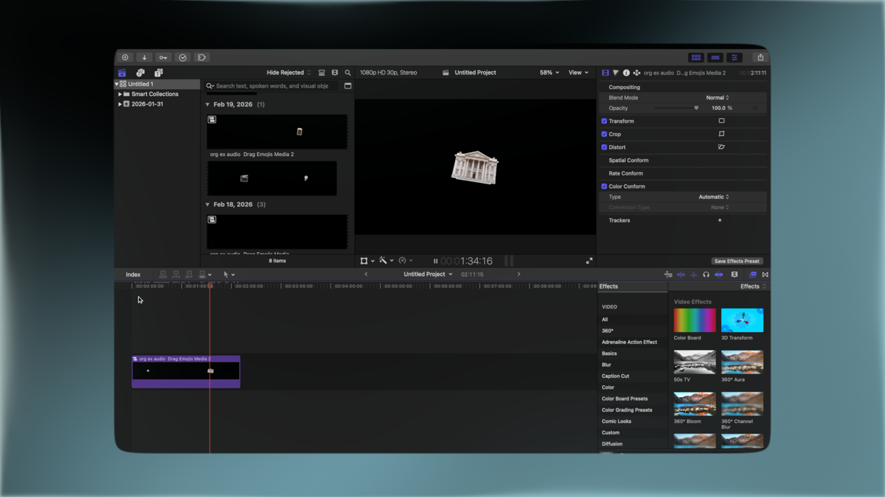This screenshot has width=885, height=497.
Task: Click the Rate Conform section header
Action: pos(626,173)
